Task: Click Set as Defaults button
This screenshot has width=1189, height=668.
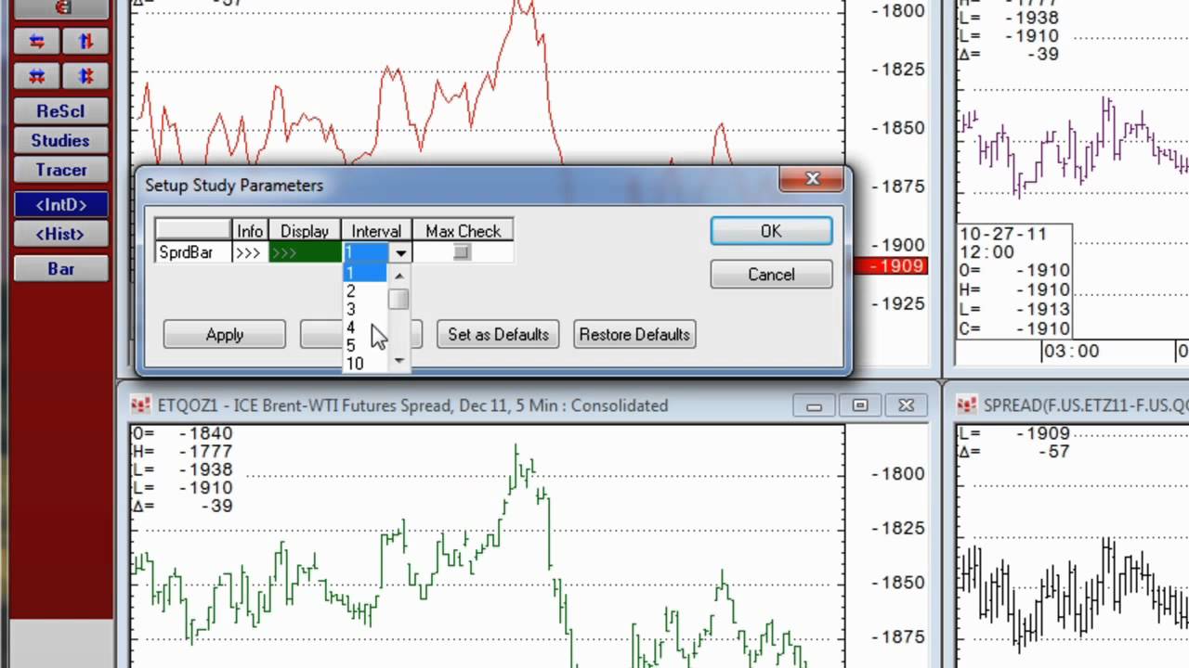Action: click(x=498, y=335)
